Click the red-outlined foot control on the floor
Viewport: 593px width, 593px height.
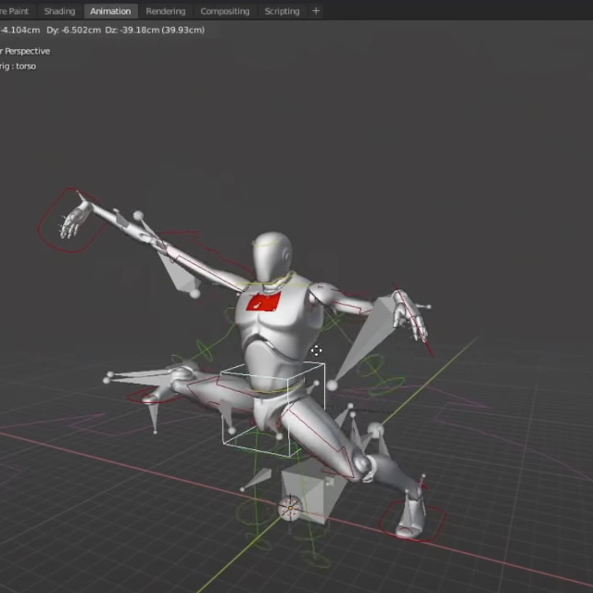pos(410,518)
